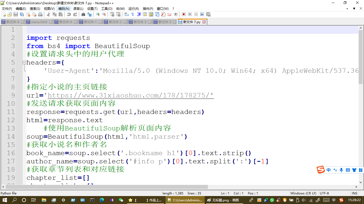The width and height of the screenshot is (364, 204).
Task: Open the Document Map panel icon
Action: 151,14
